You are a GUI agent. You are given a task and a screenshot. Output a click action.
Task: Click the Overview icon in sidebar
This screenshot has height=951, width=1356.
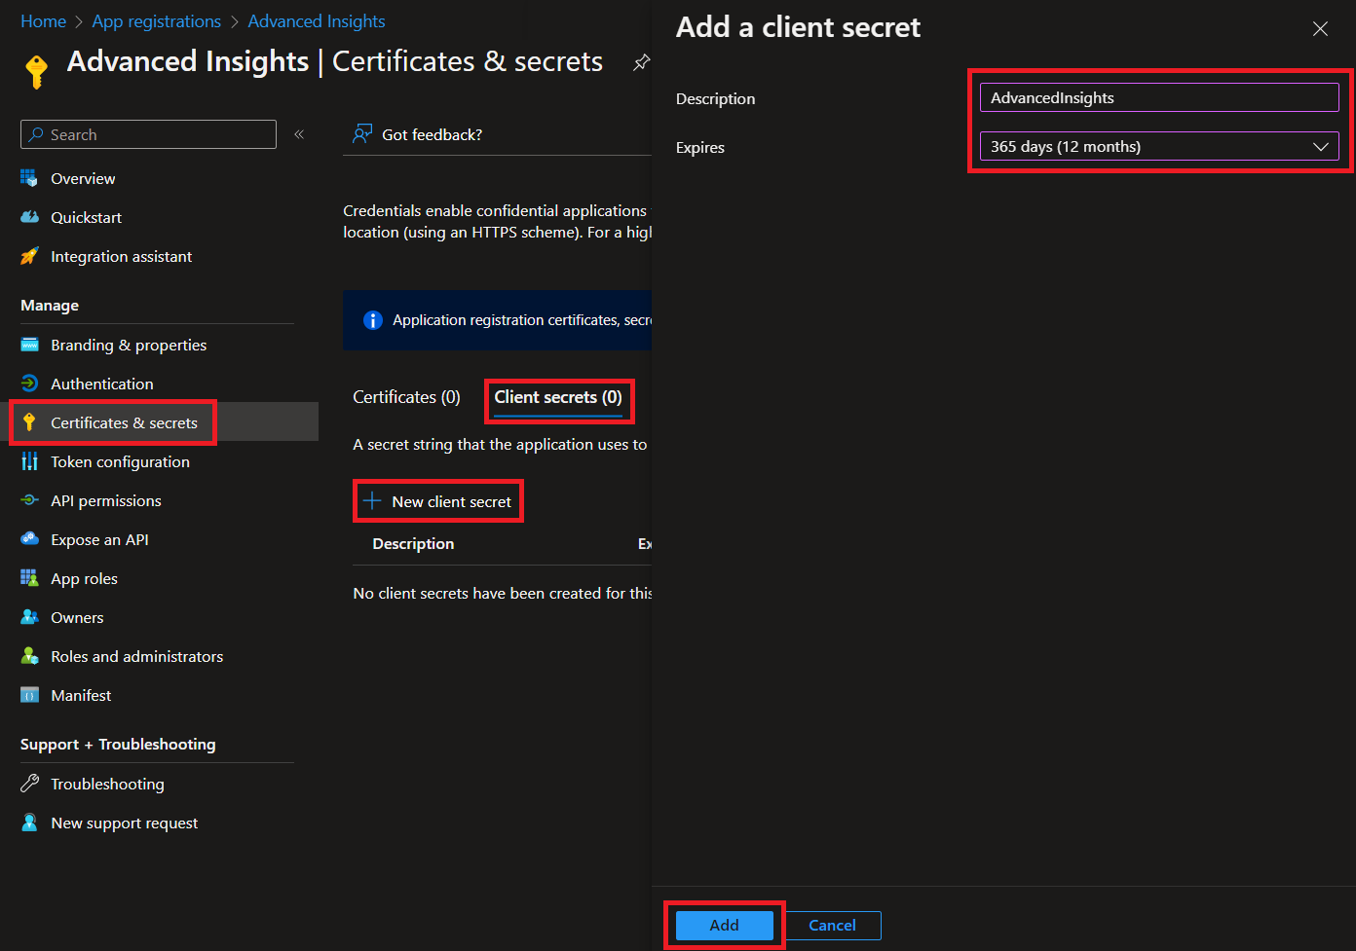click(29, 178)
